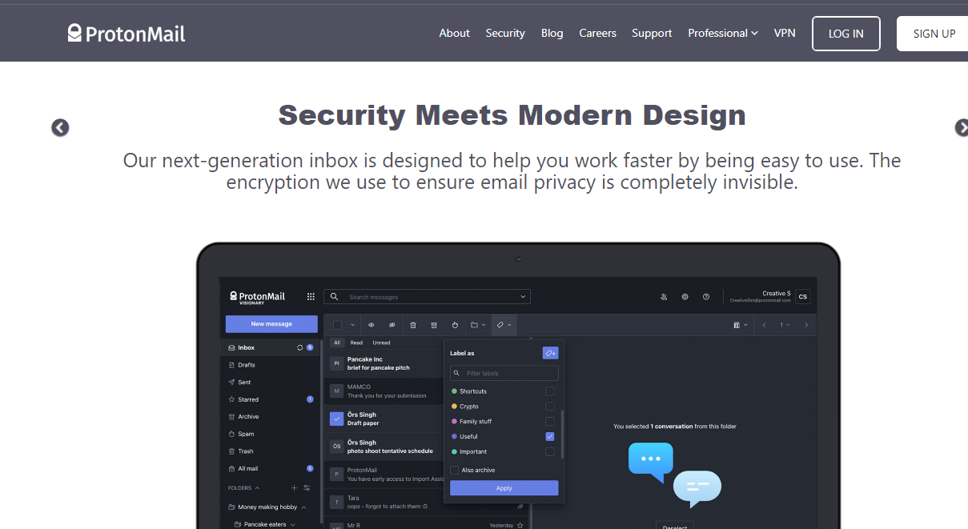
Task: Switch to the Read filter tab
Action: [x=356, y=343]
